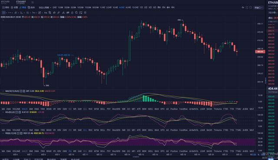Screen dimensions: 278x160
Task: Select Fundflow in KDJ panel indicator row
Action: [183, 130]
